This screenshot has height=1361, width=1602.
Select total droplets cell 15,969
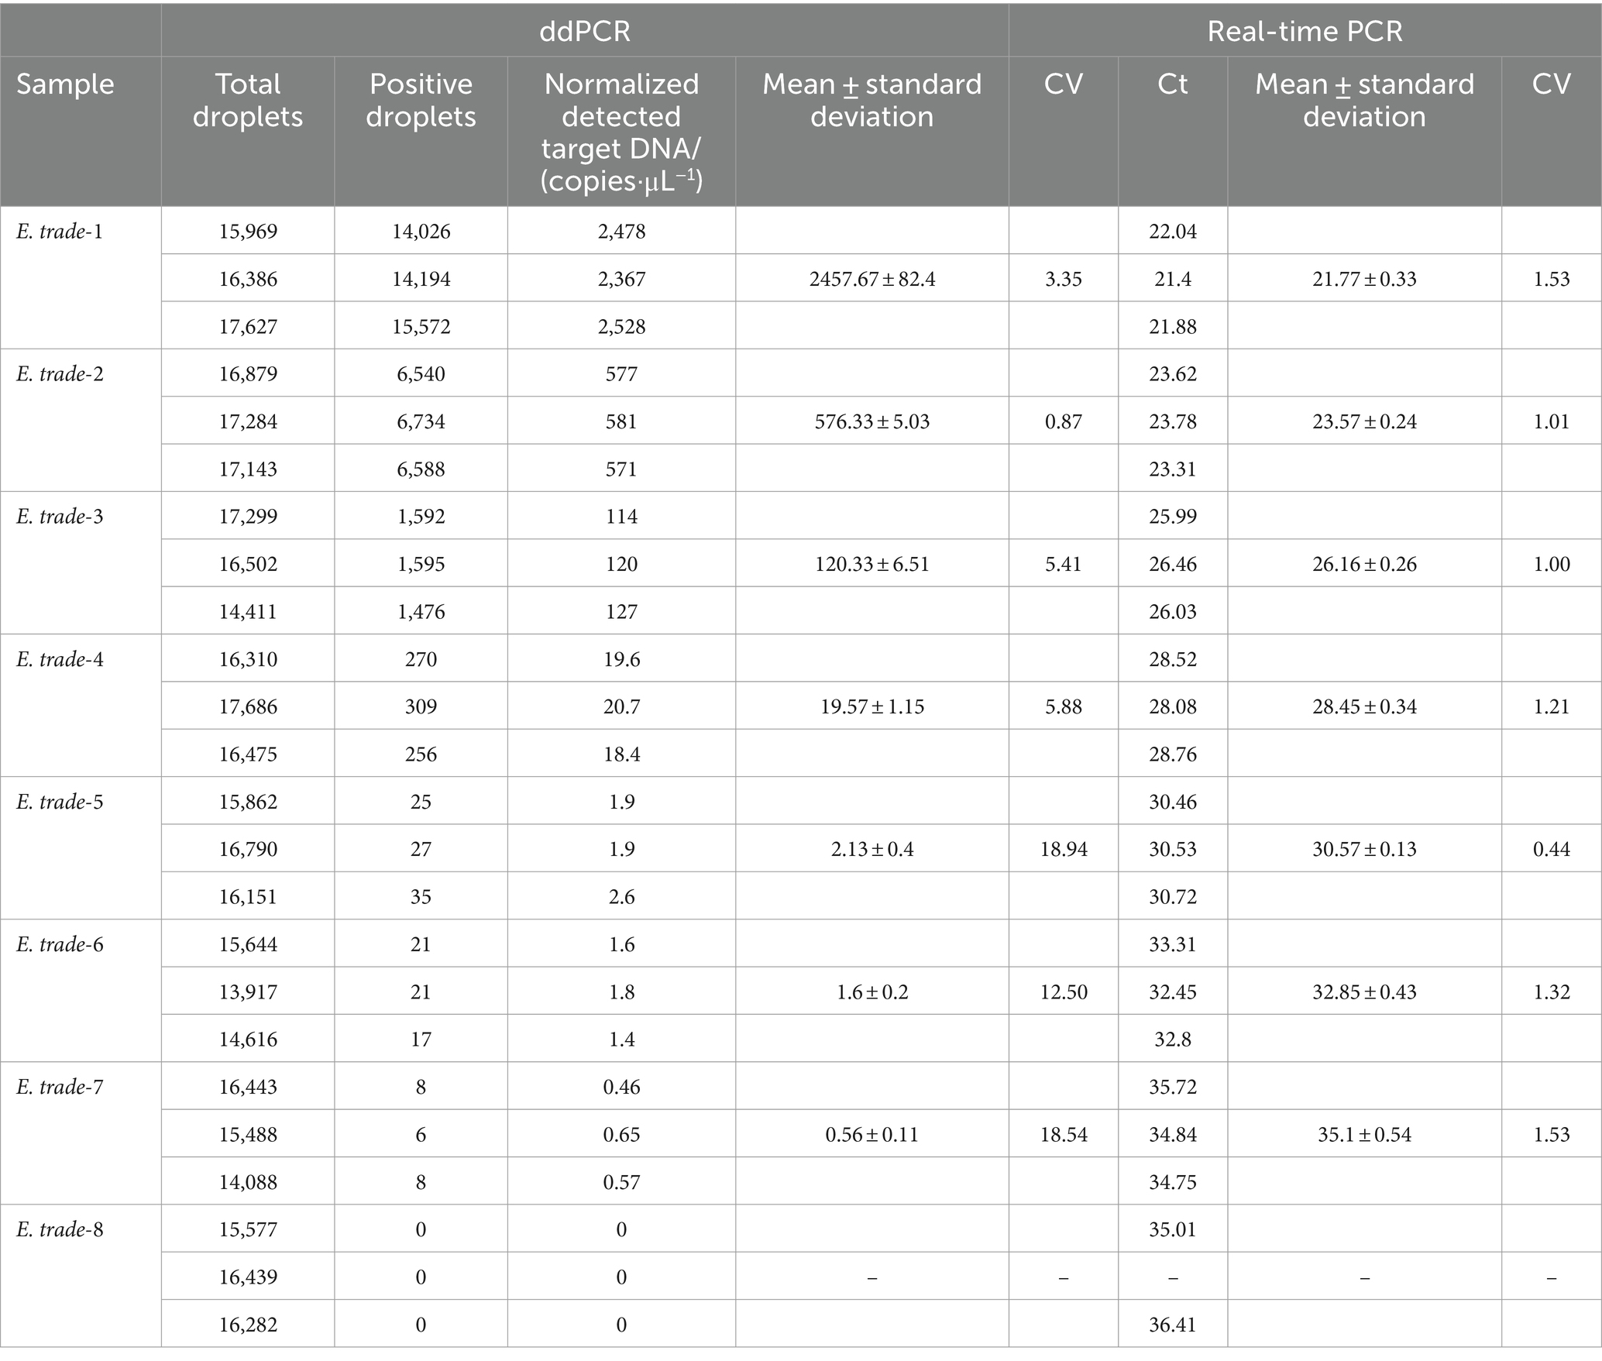click(248, 231)
